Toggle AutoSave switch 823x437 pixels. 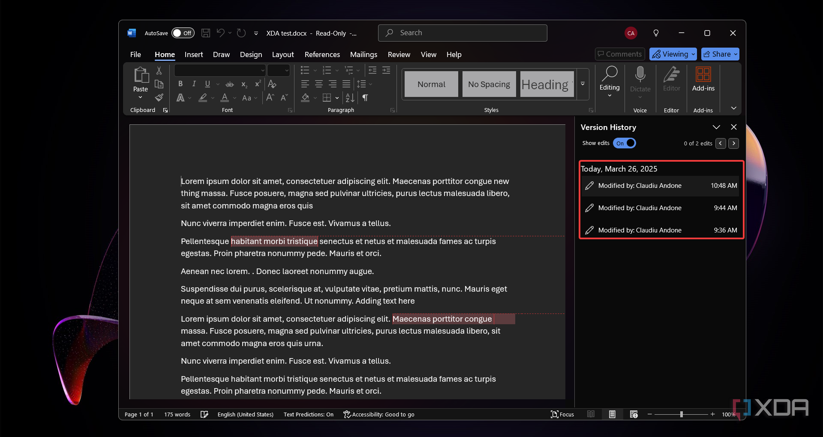[x=183, y=33]
